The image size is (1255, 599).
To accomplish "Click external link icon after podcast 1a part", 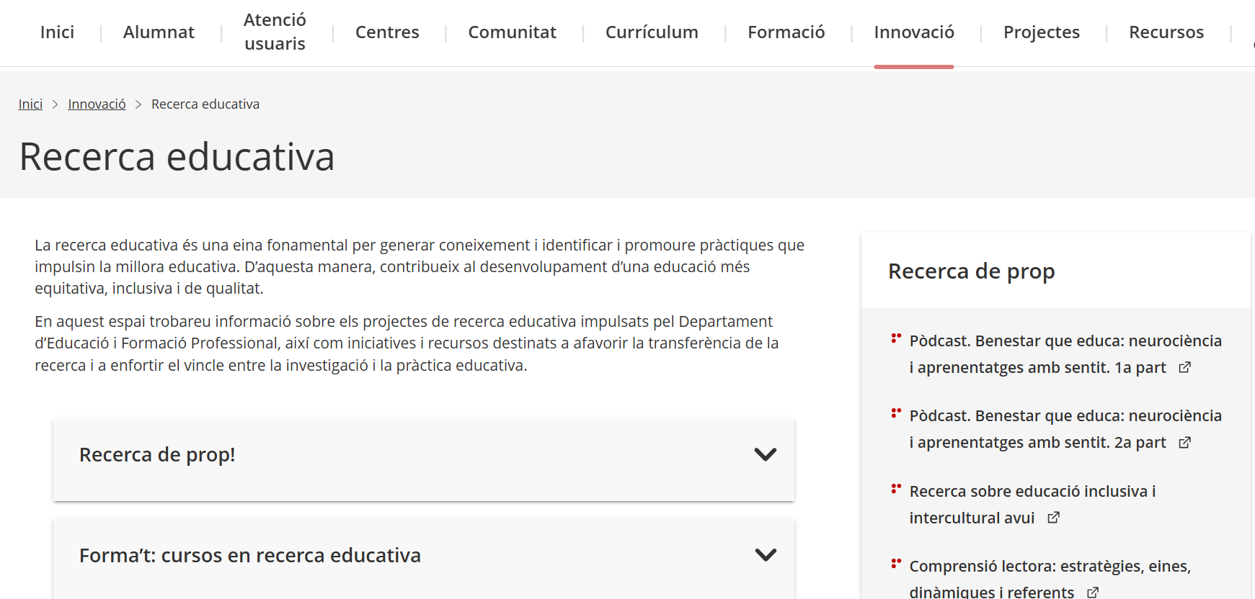I will (x=1184, y=368).
